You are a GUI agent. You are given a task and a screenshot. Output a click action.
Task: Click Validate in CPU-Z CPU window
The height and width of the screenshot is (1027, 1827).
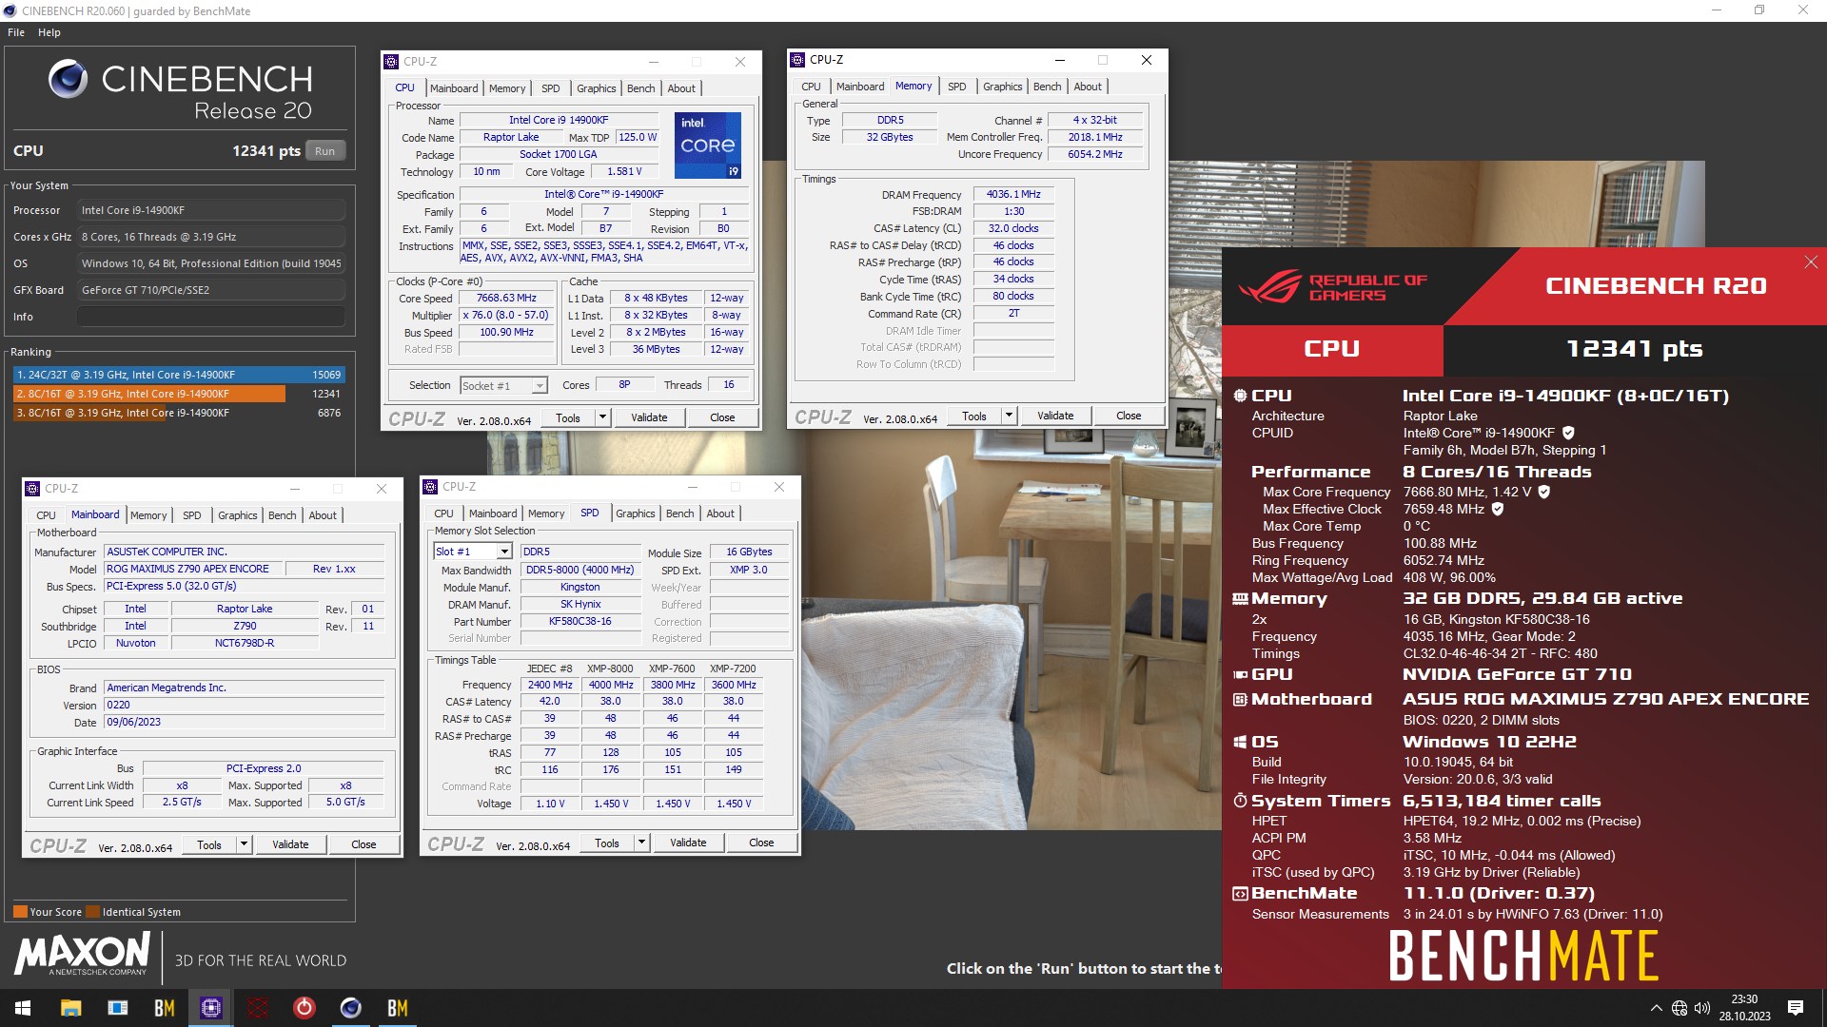649,417
